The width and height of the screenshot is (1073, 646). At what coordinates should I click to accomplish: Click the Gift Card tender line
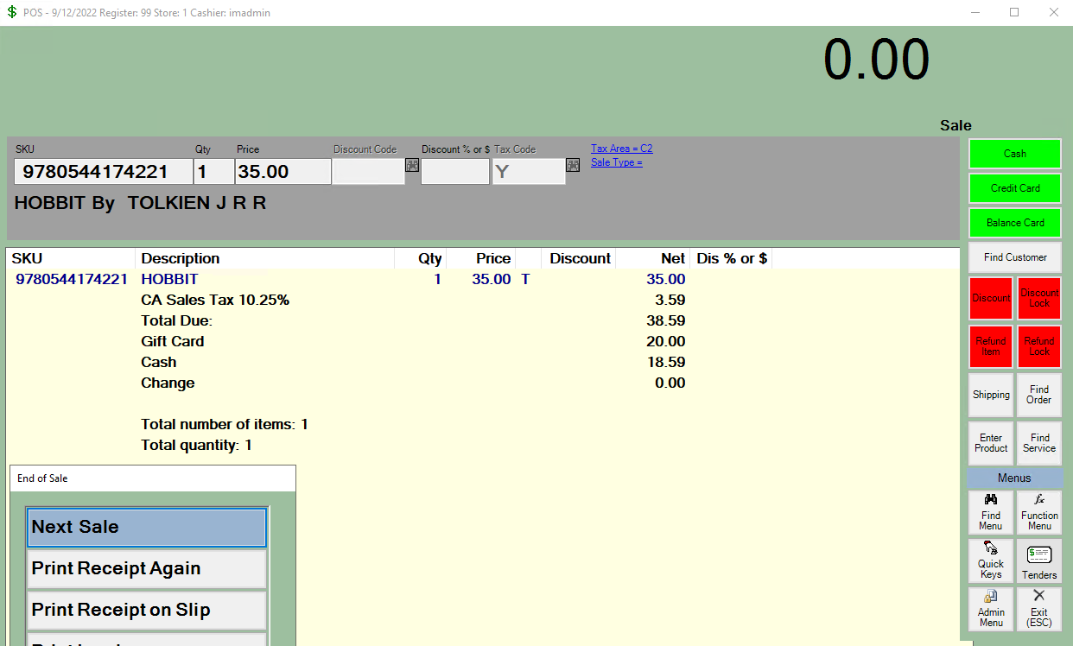173,341
